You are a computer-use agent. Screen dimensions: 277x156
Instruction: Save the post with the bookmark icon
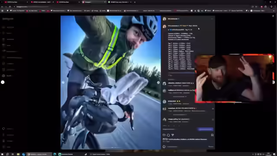[212, 135]
